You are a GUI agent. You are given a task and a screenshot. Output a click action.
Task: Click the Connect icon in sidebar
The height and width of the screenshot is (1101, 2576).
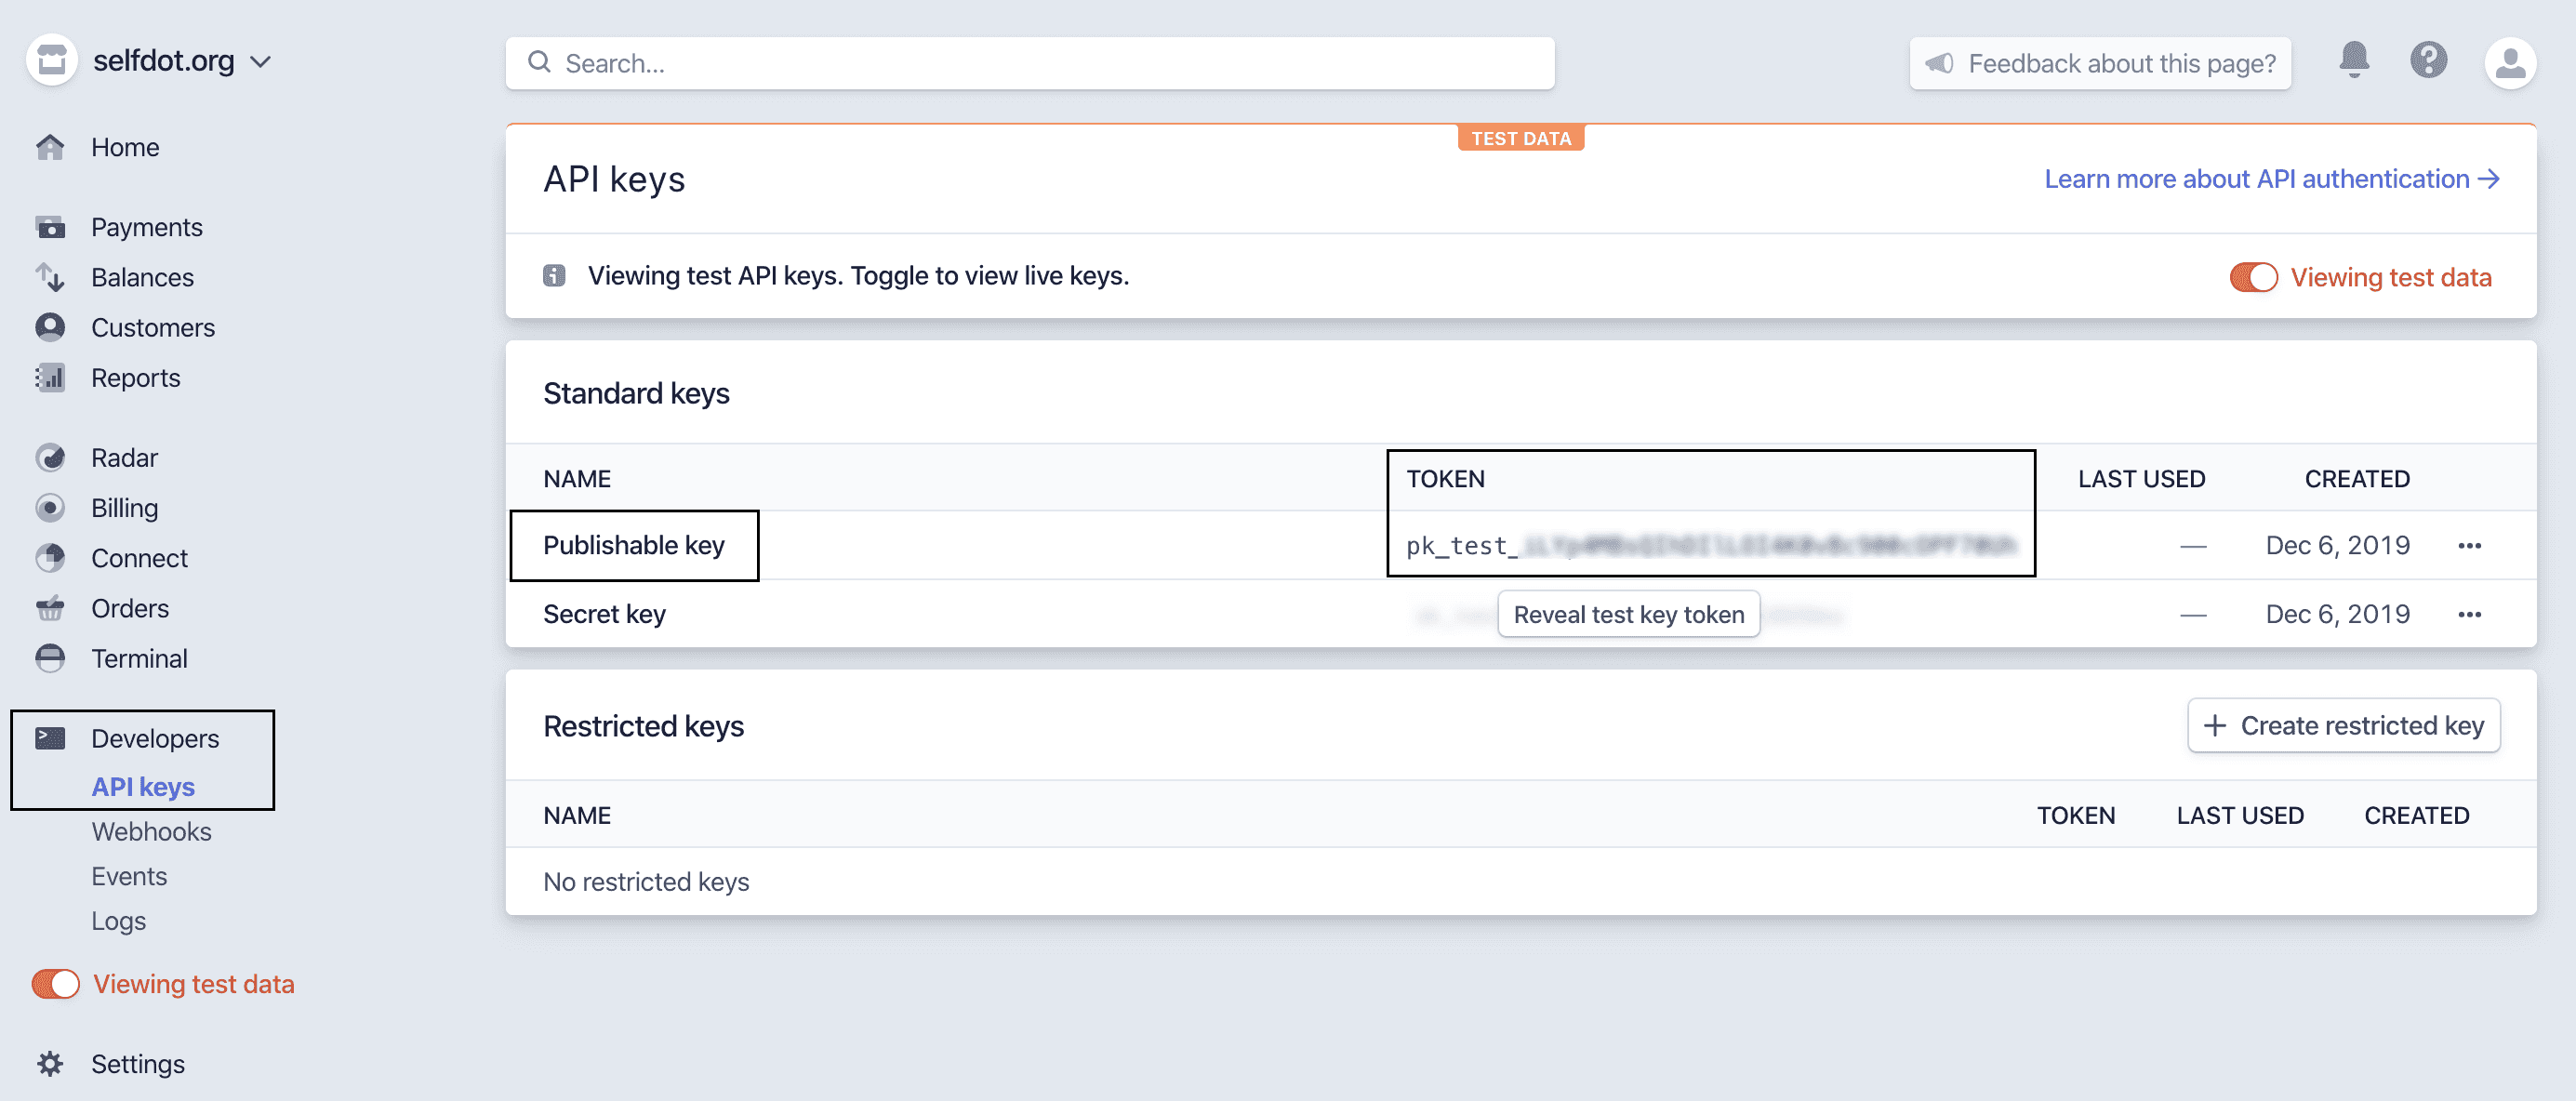click(x=50, y=558)
